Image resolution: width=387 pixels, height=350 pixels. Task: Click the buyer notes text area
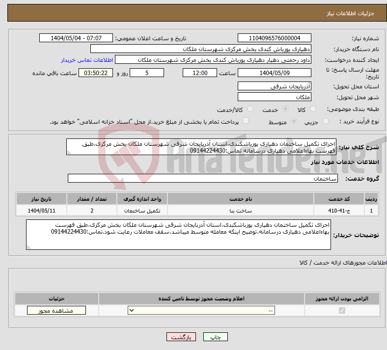[x=178, y=235]
